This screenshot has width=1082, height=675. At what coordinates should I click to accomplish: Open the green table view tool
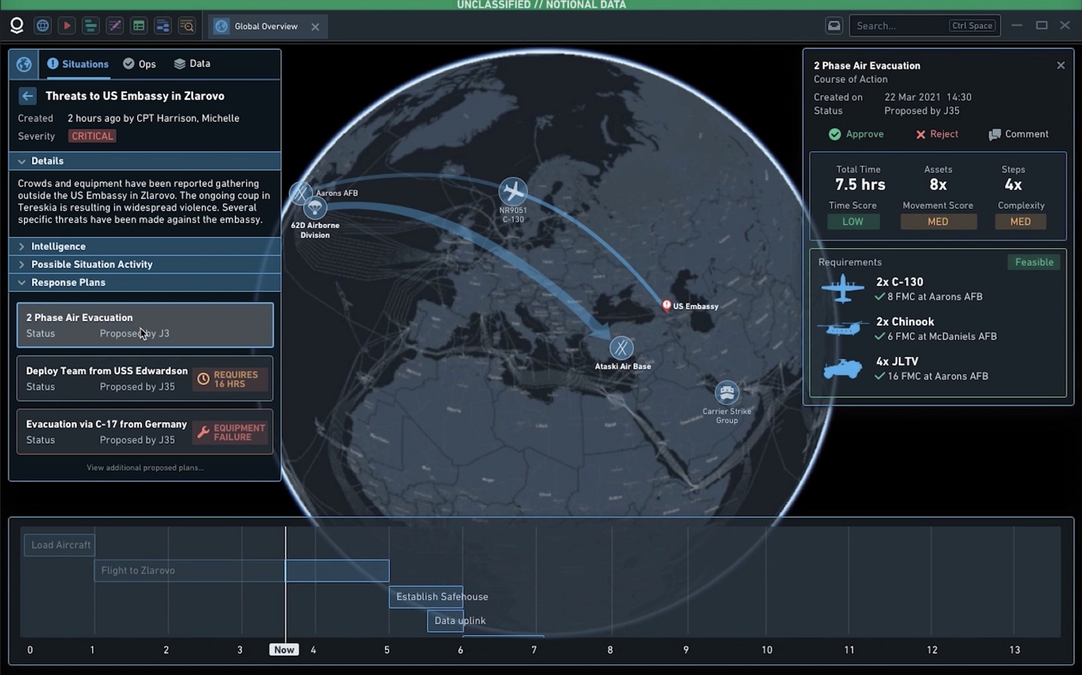click(138, 26)
